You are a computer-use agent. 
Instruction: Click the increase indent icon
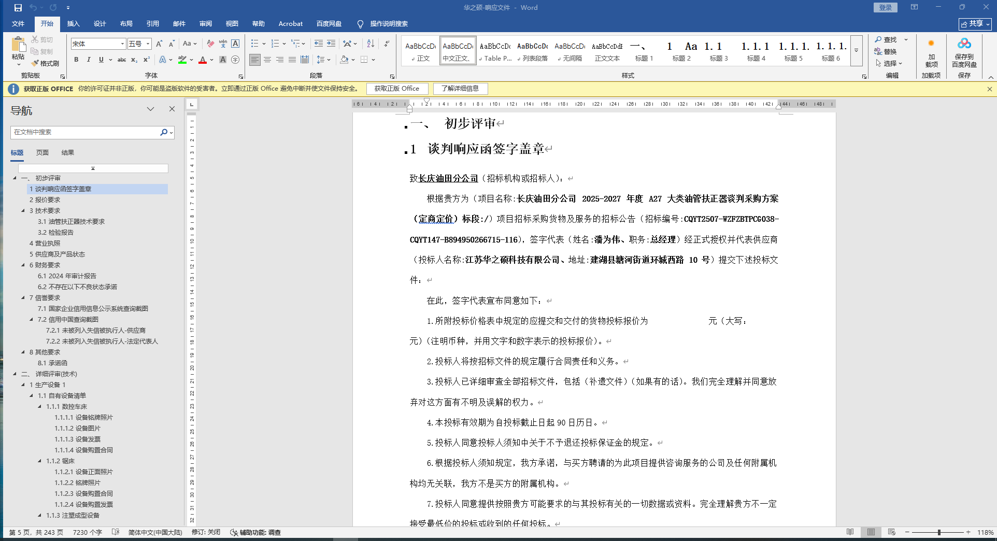point(331,44)
